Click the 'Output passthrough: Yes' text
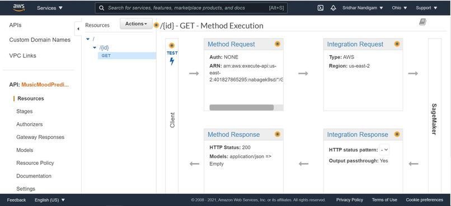Image resolution: width=451 pixels, height=206 pixels. pyautogui.click(x=358, y=161)
